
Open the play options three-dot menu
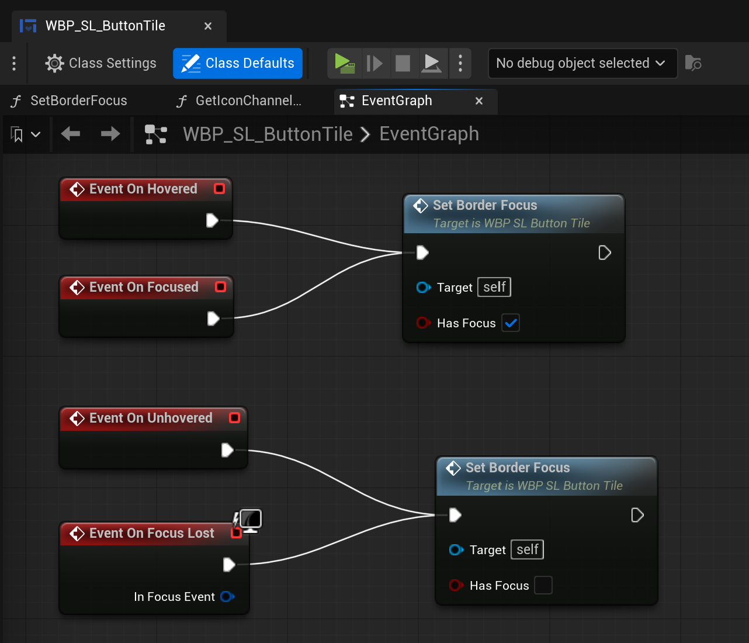pos(460,63)
